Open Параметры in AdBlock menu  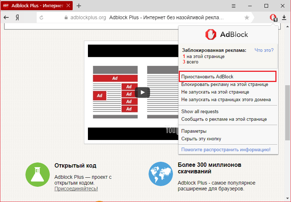click(194, 131)
